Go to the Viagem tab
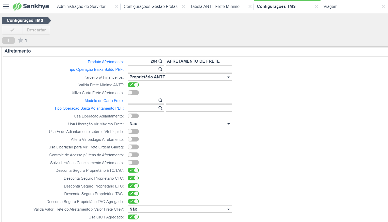This screenshot has width=388, height=222. click(330, 7)
